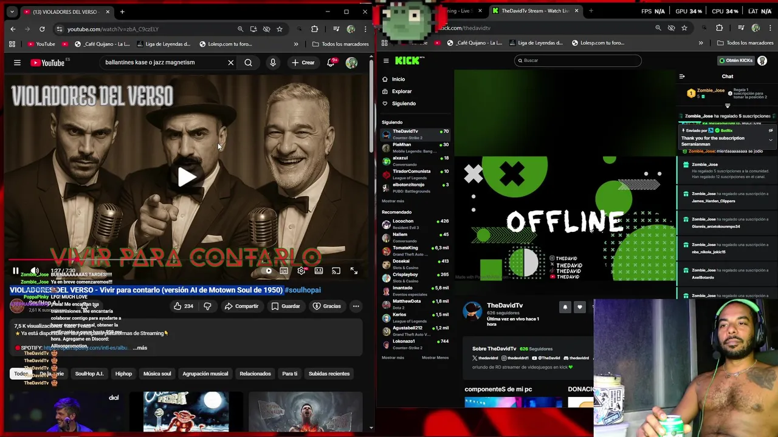Select the Hiphop filter chip
Screen dimensions: 778x437
(x=123, y=374)
